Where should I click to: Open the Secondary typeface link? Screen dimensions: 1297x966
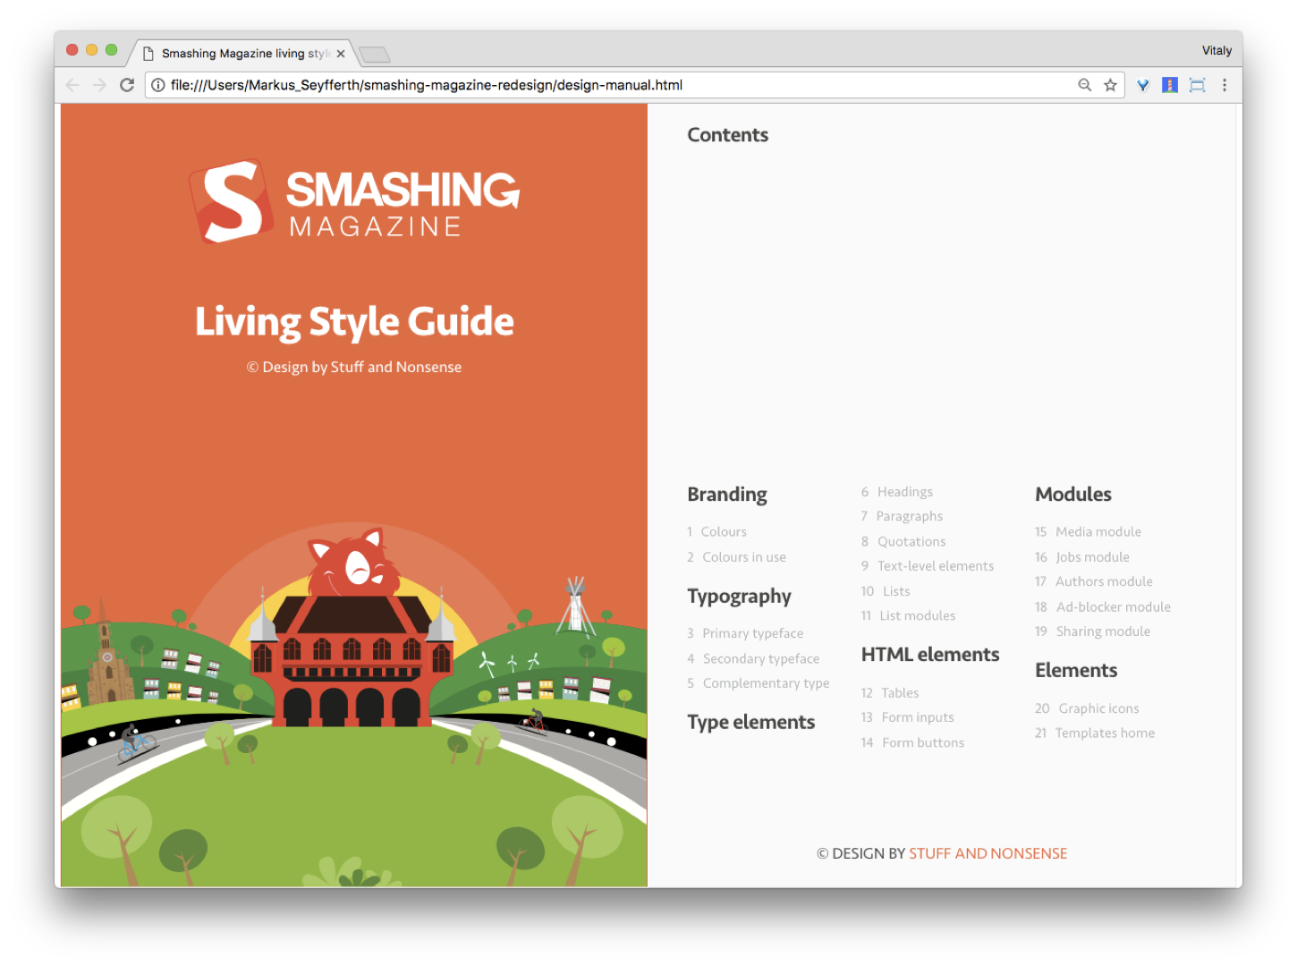pos(760,658)
